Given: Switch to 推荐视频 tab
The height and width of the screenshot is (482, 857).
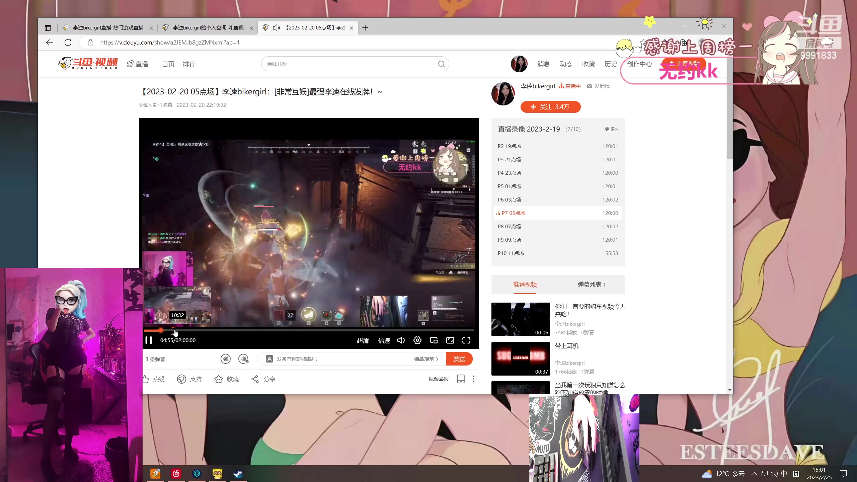Looking at the screenshot, I should pyautogui.click(x=525, y=285).
